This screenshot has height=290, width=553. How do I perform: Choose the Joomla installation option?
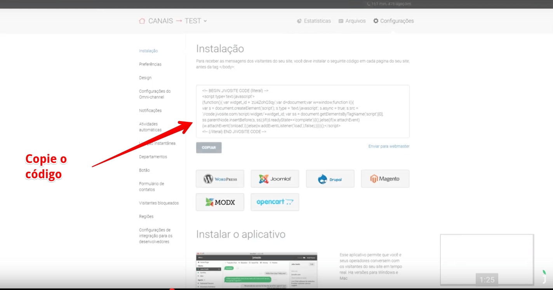[275, 179]
